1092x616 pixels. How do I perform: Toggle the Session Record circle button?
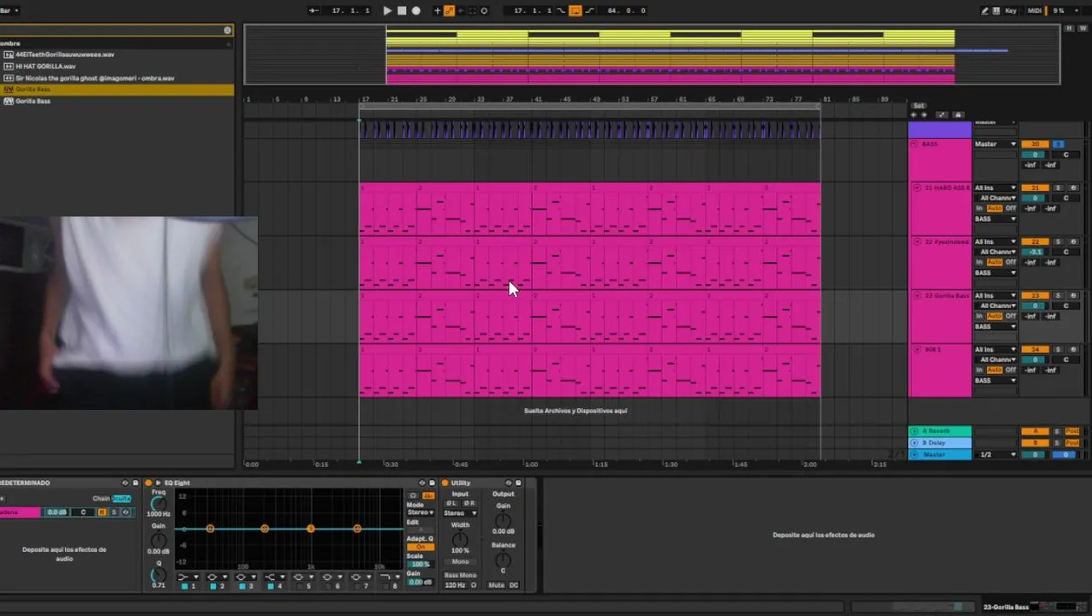point(484,10)
